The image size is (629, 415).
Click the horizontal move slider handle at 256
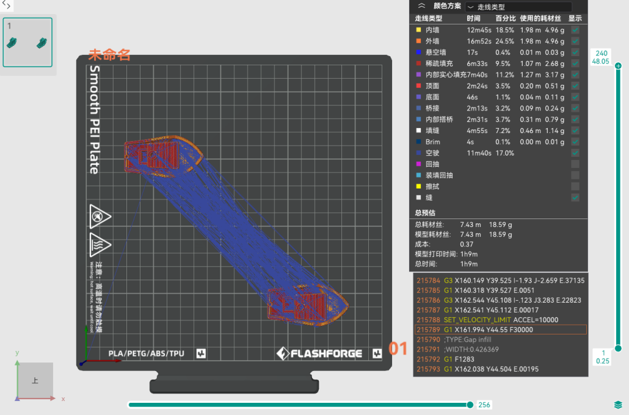pos(470,405)
